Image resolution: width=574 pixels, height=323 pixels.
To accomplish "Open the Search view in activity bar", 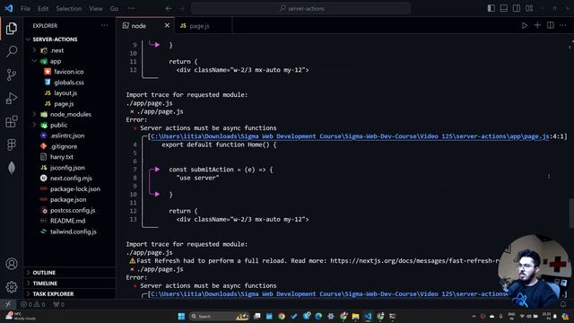I will 12,51.
